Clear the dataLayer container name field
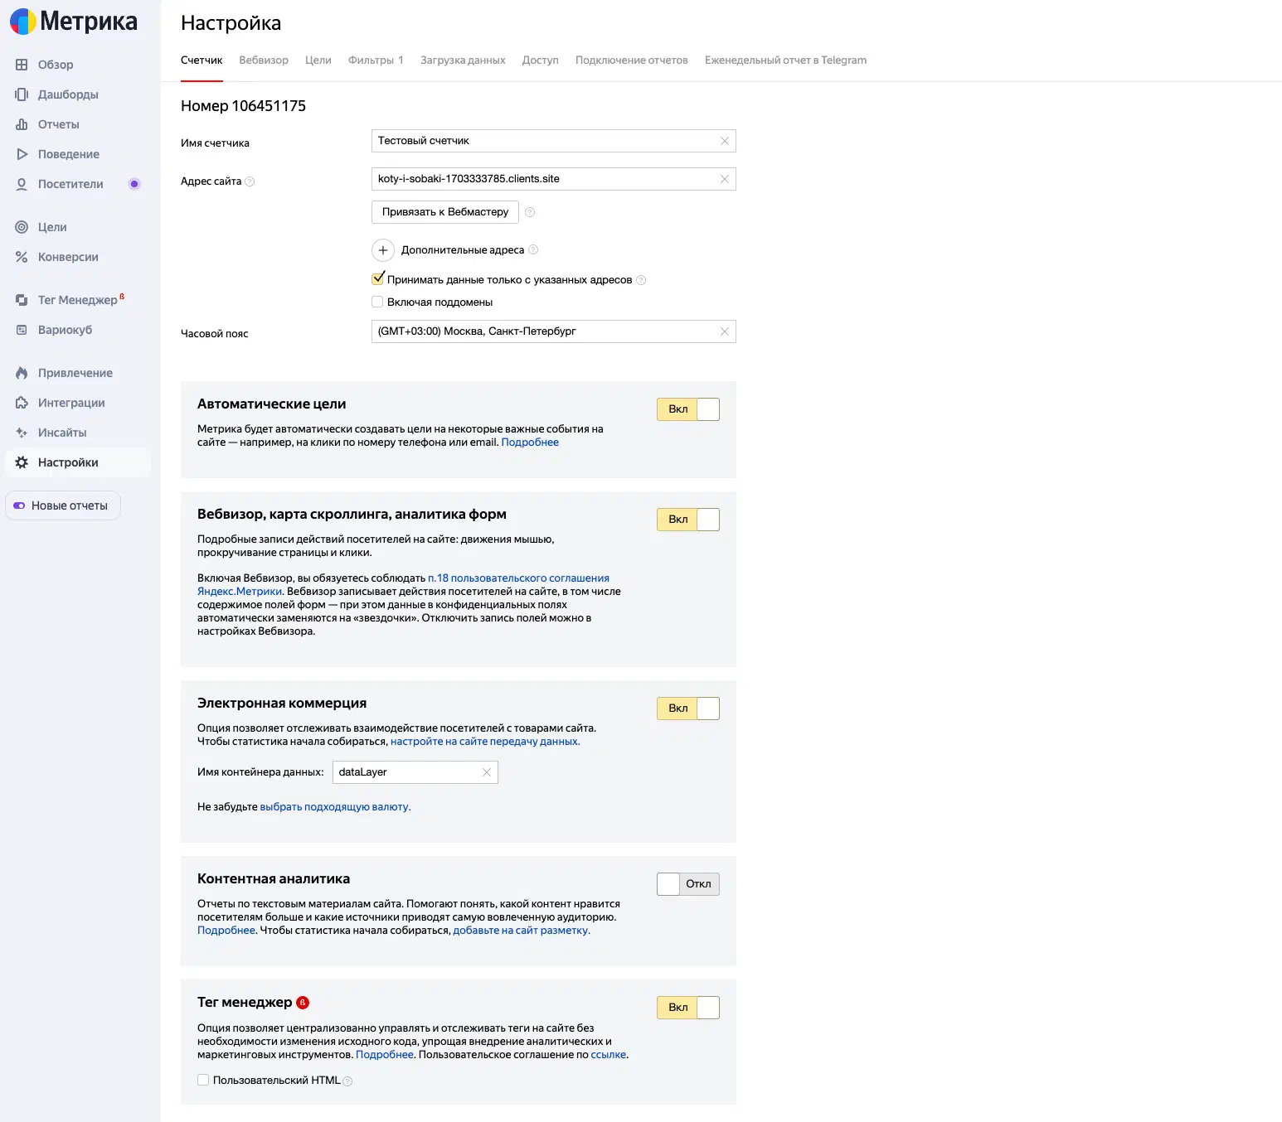The height and width of the screenshot is (1122, 1282). (487, 772)
